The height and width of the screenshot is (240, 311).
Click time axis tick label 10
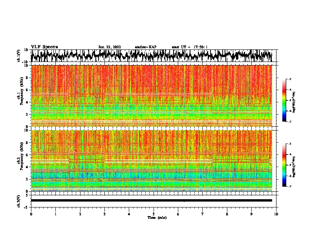(x=276, y=214)
